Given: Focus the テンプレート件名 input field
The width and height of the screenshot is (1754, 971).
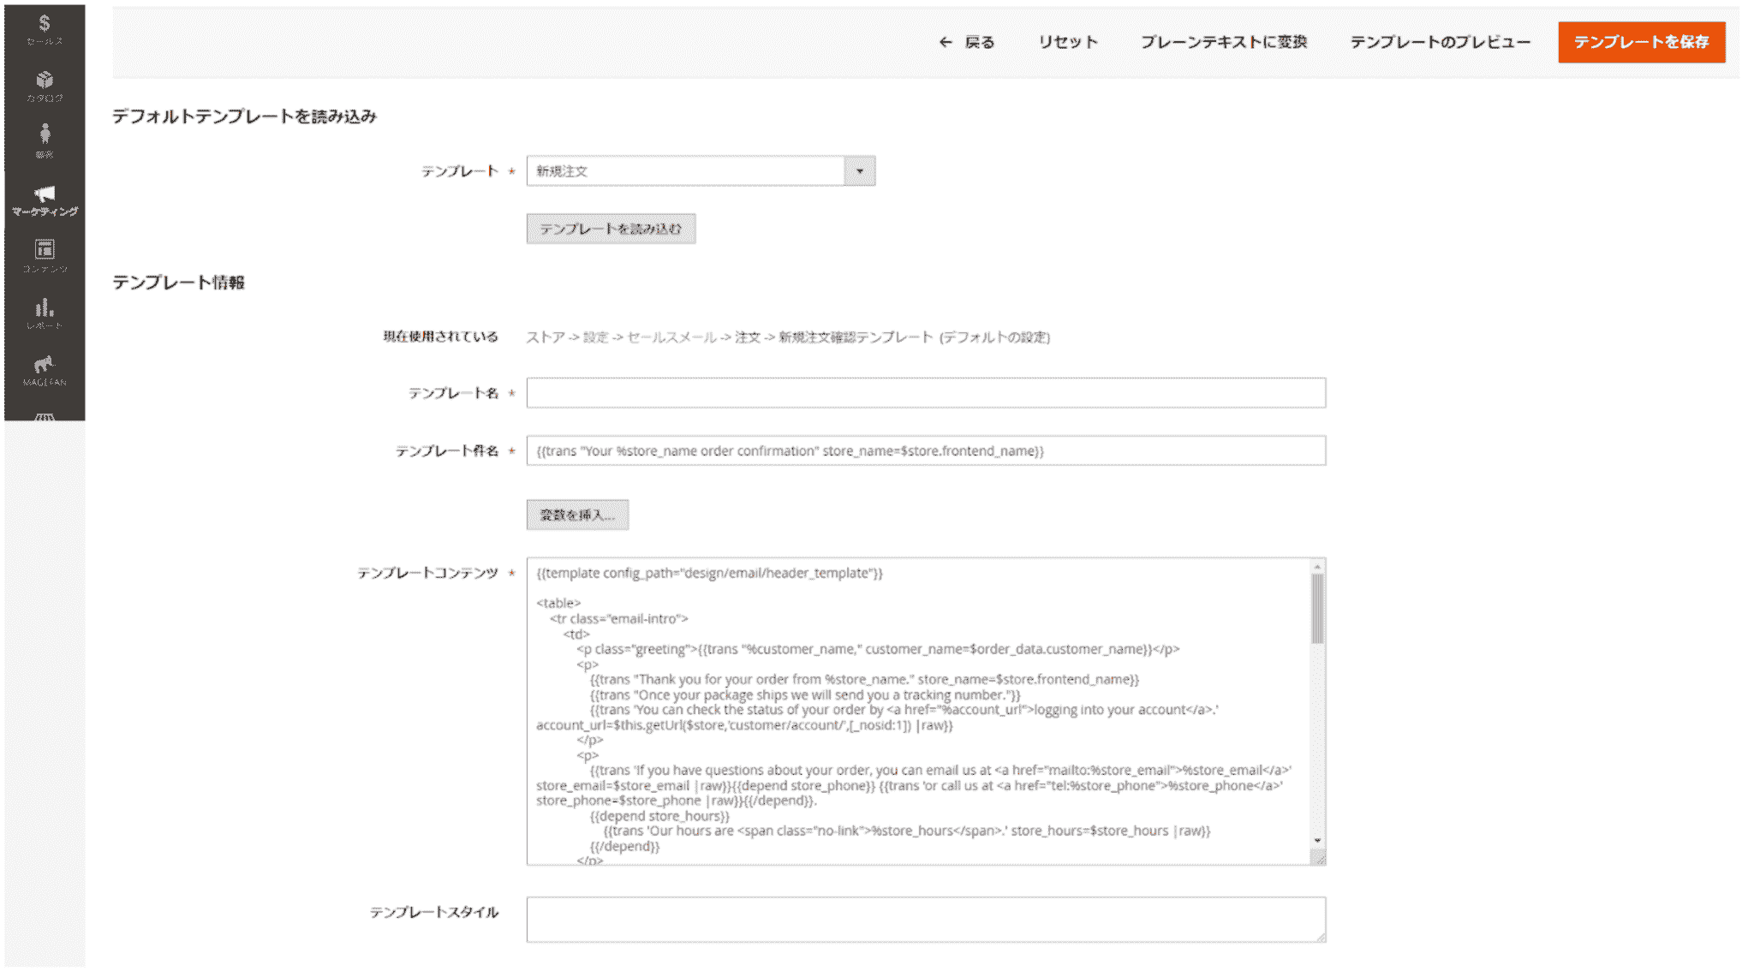Looking at the screenshot, I should click(x=925, y=450).
